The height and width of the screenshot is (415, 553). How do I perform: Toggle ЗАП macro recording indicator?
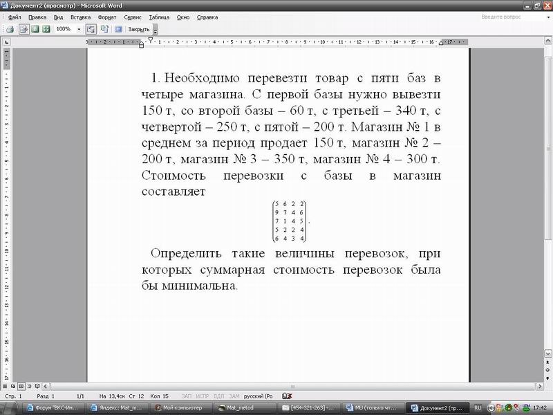click(187, 396)
